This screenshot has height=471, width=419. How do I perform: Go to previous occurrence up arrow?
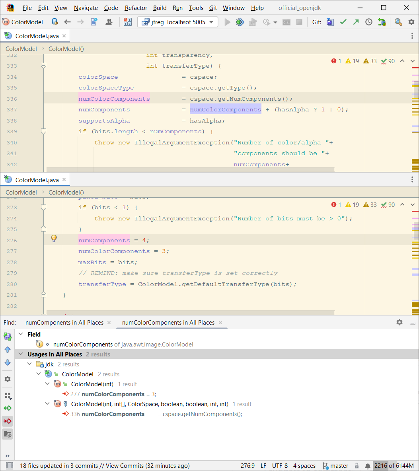(8, 350)
